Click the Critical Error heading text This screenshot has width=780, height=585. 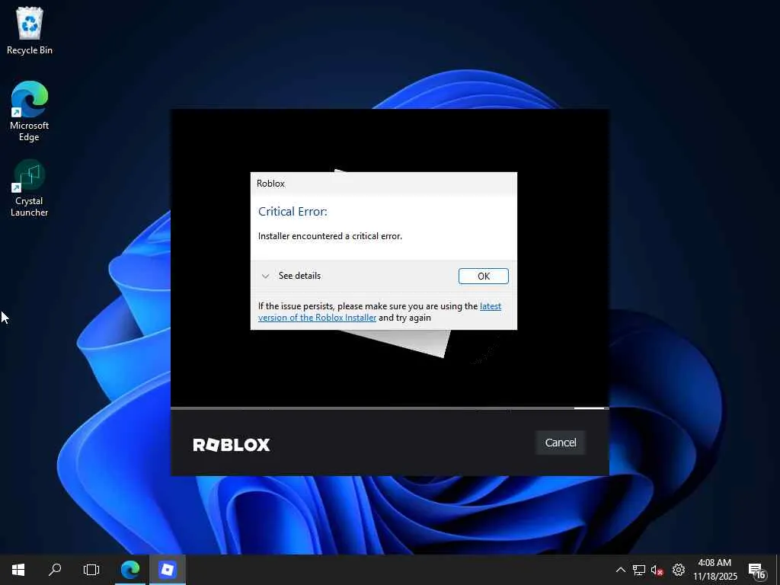292,212
